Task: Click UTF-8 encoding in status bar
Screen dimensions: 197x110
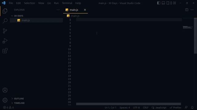Action: coord(136,108)
